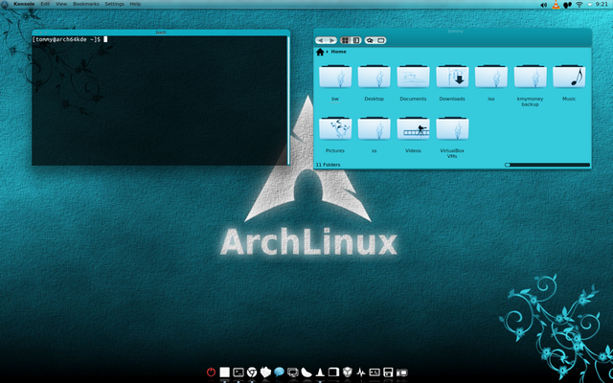Click the launcher icon left of Konsole
613x383 pixels.
tap(4, 4)
